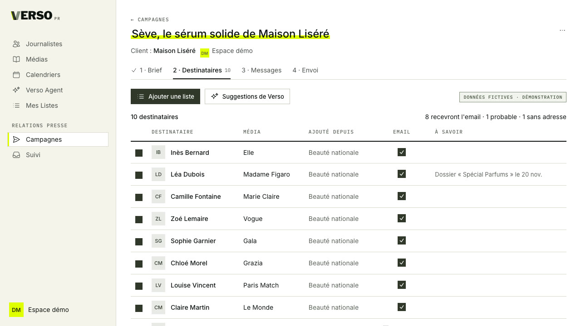Uncheck email for Zoé Lemaire
This screenshot has height=326, width=581.
click(402, 218)
